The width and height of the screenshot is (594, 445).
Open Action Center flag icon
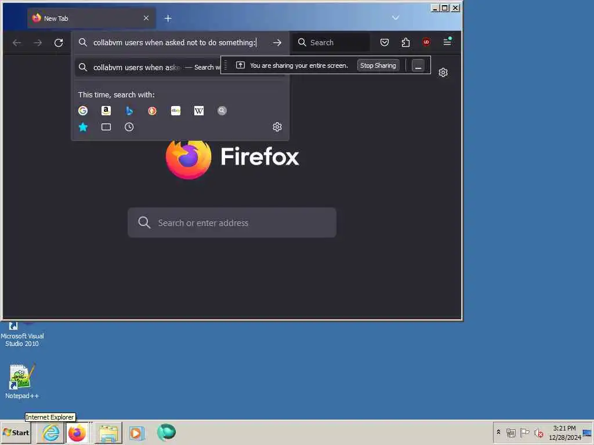(524, 432)
